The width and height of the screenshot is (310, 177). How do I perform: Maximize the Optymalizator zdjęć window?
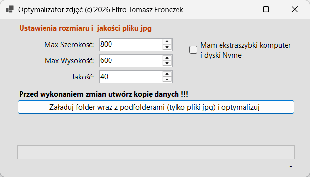tap(266, 9)
